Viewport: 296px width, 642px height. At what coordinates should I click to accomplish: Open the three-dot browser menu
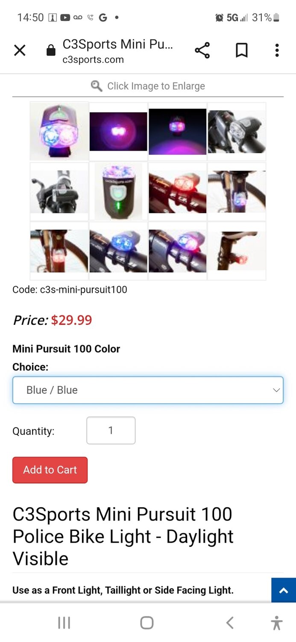coord(277,51)
